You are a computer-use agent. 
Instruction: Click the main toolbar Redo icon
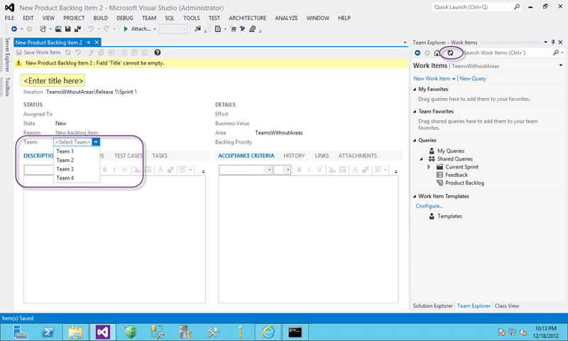tap(106, 29)
